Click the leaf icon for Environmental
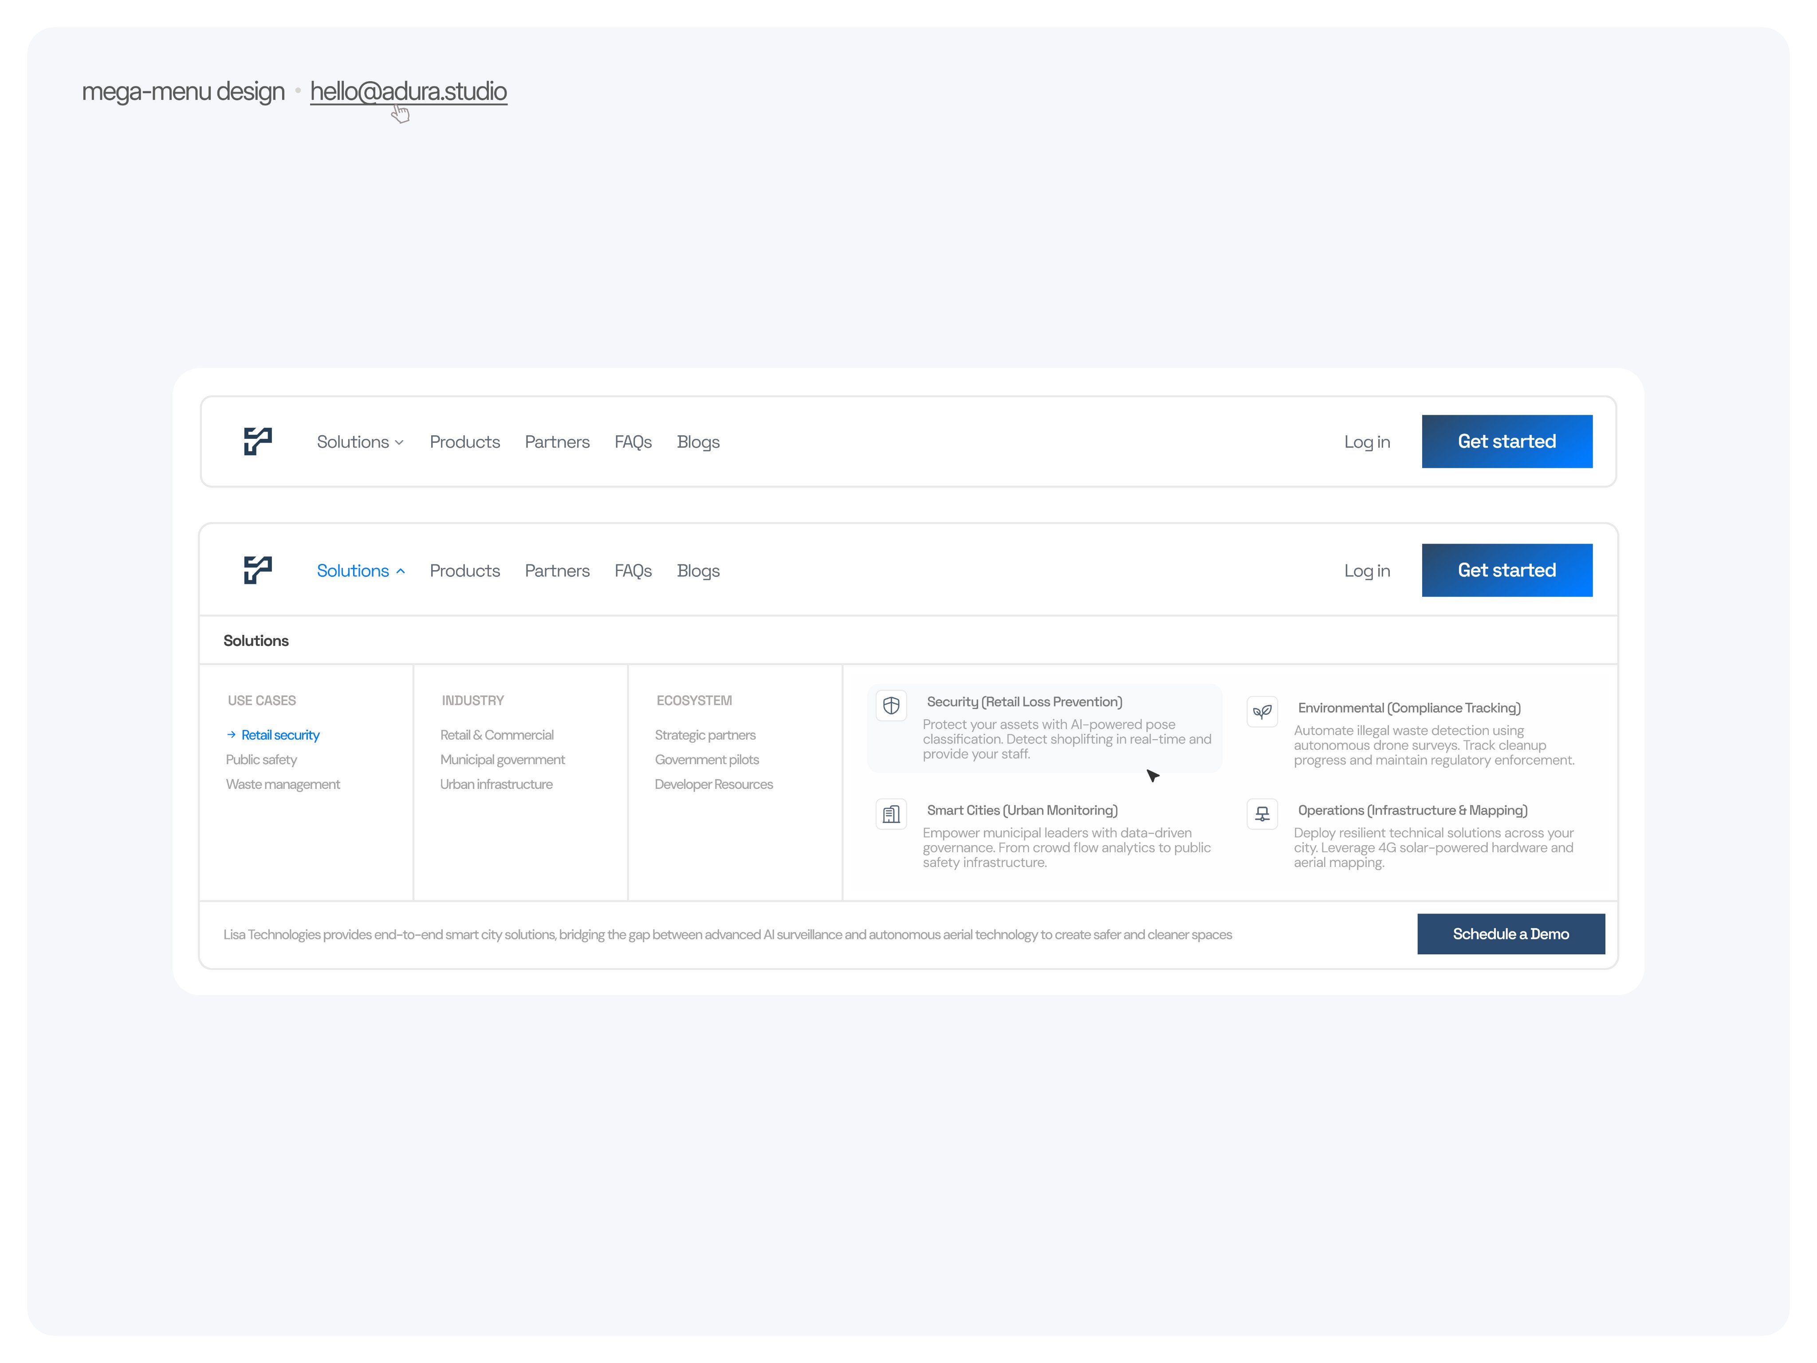1817x1363 pixels. [x=1262, y=712]
